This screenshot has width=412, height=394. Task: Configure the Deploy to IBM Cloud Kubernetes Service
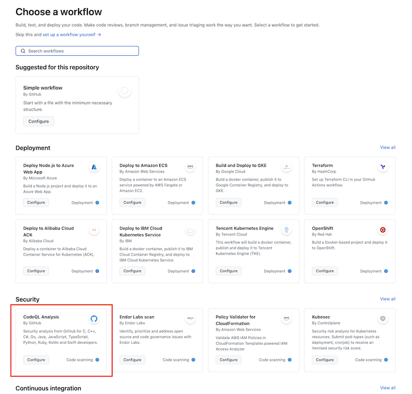point(132,271)
